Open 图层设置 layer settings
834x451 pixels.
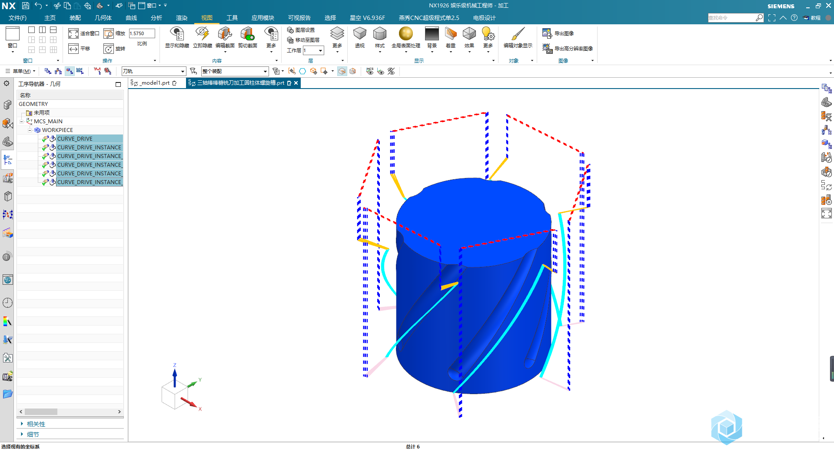click(301, 30)
